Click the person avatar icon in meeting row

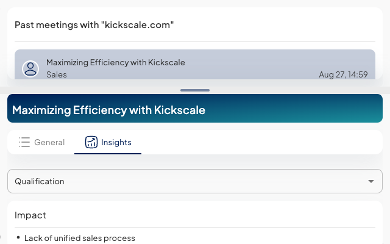(30, 68)
